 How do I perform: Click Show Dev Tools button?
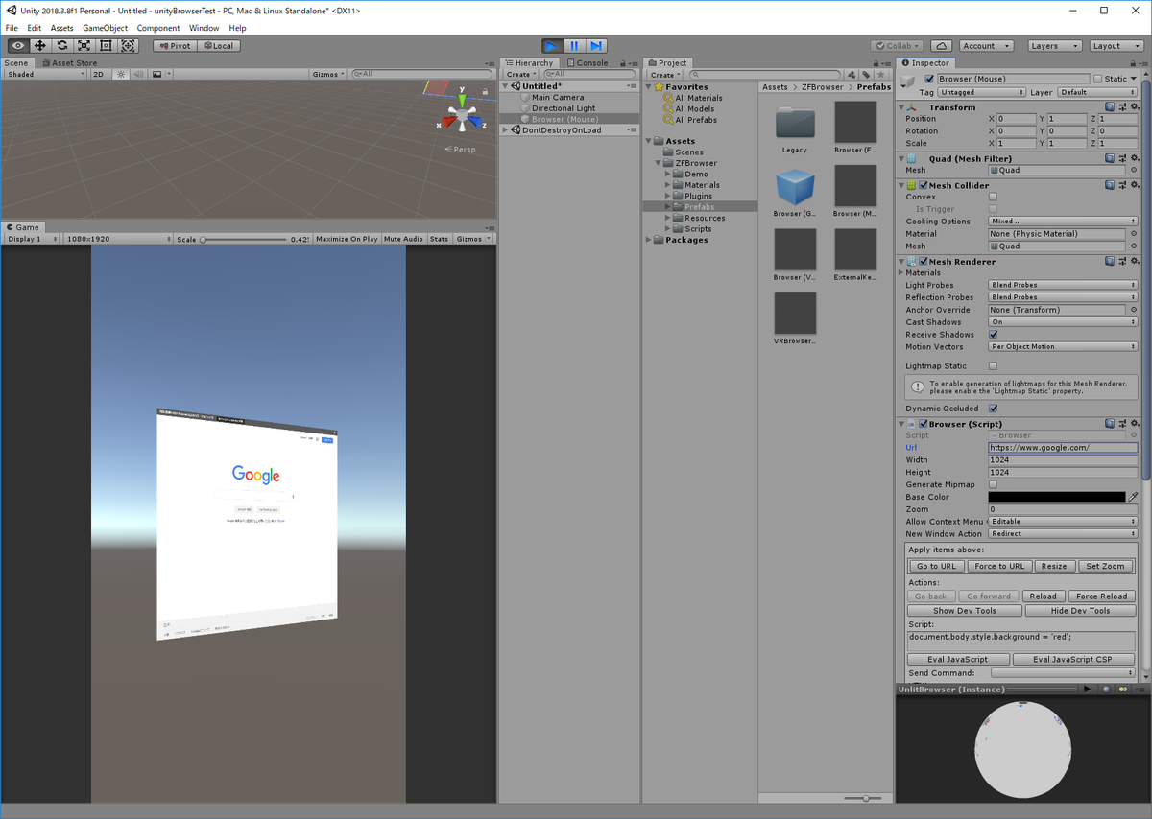[x=965, y=610]
